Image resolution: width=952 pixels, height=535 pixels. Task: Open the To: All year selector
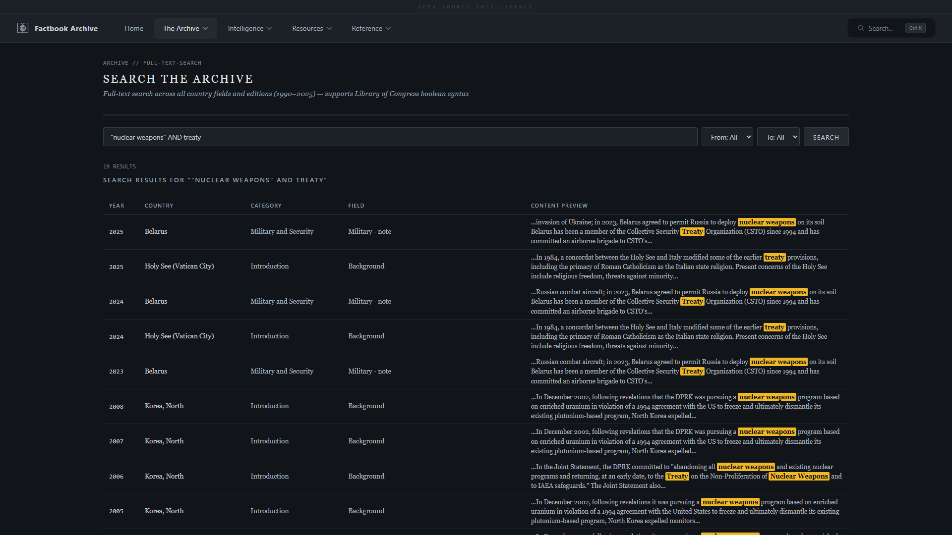[x=778, y=137]
